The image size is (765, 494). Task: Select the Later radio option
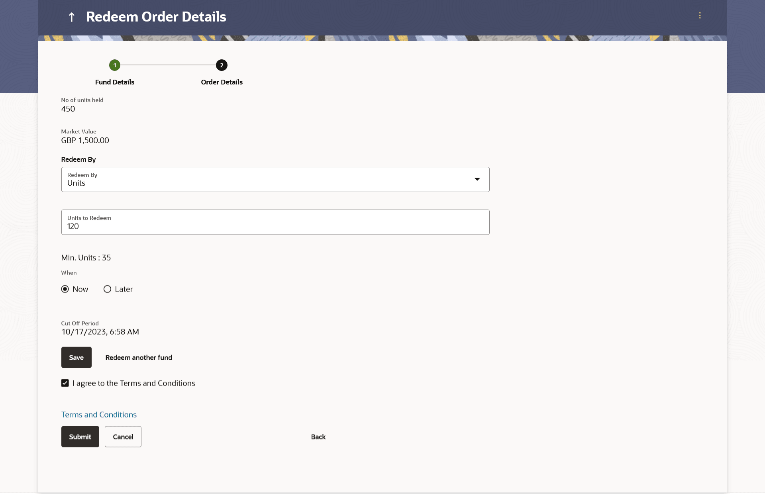[x=107, y=289]
